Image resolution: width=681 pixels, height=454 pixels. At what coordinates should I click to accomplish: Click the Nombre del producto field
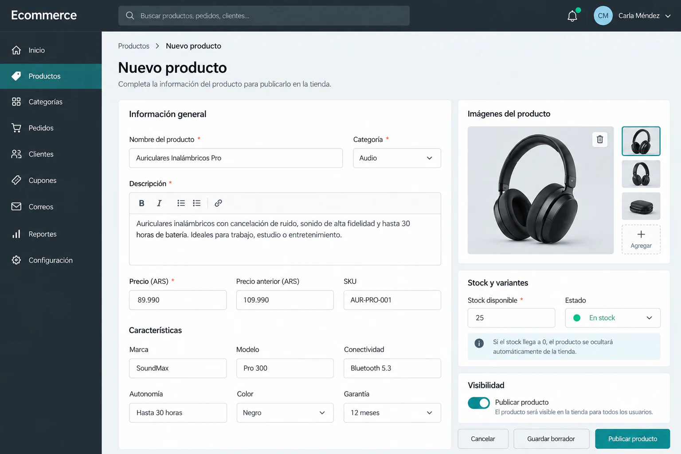point(236,158)
